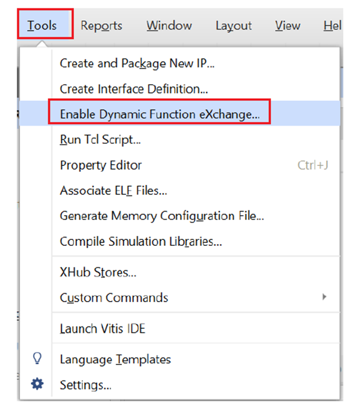Click the lightbulb icon beside Language Templates
The width and height of the screenshot is (358, 410).
coord(37,358)
